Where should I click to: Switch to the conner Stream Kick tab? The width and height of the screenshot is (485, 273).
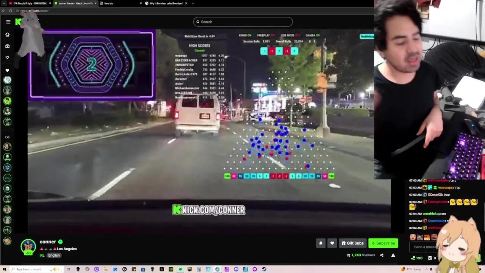pos(75,3)
